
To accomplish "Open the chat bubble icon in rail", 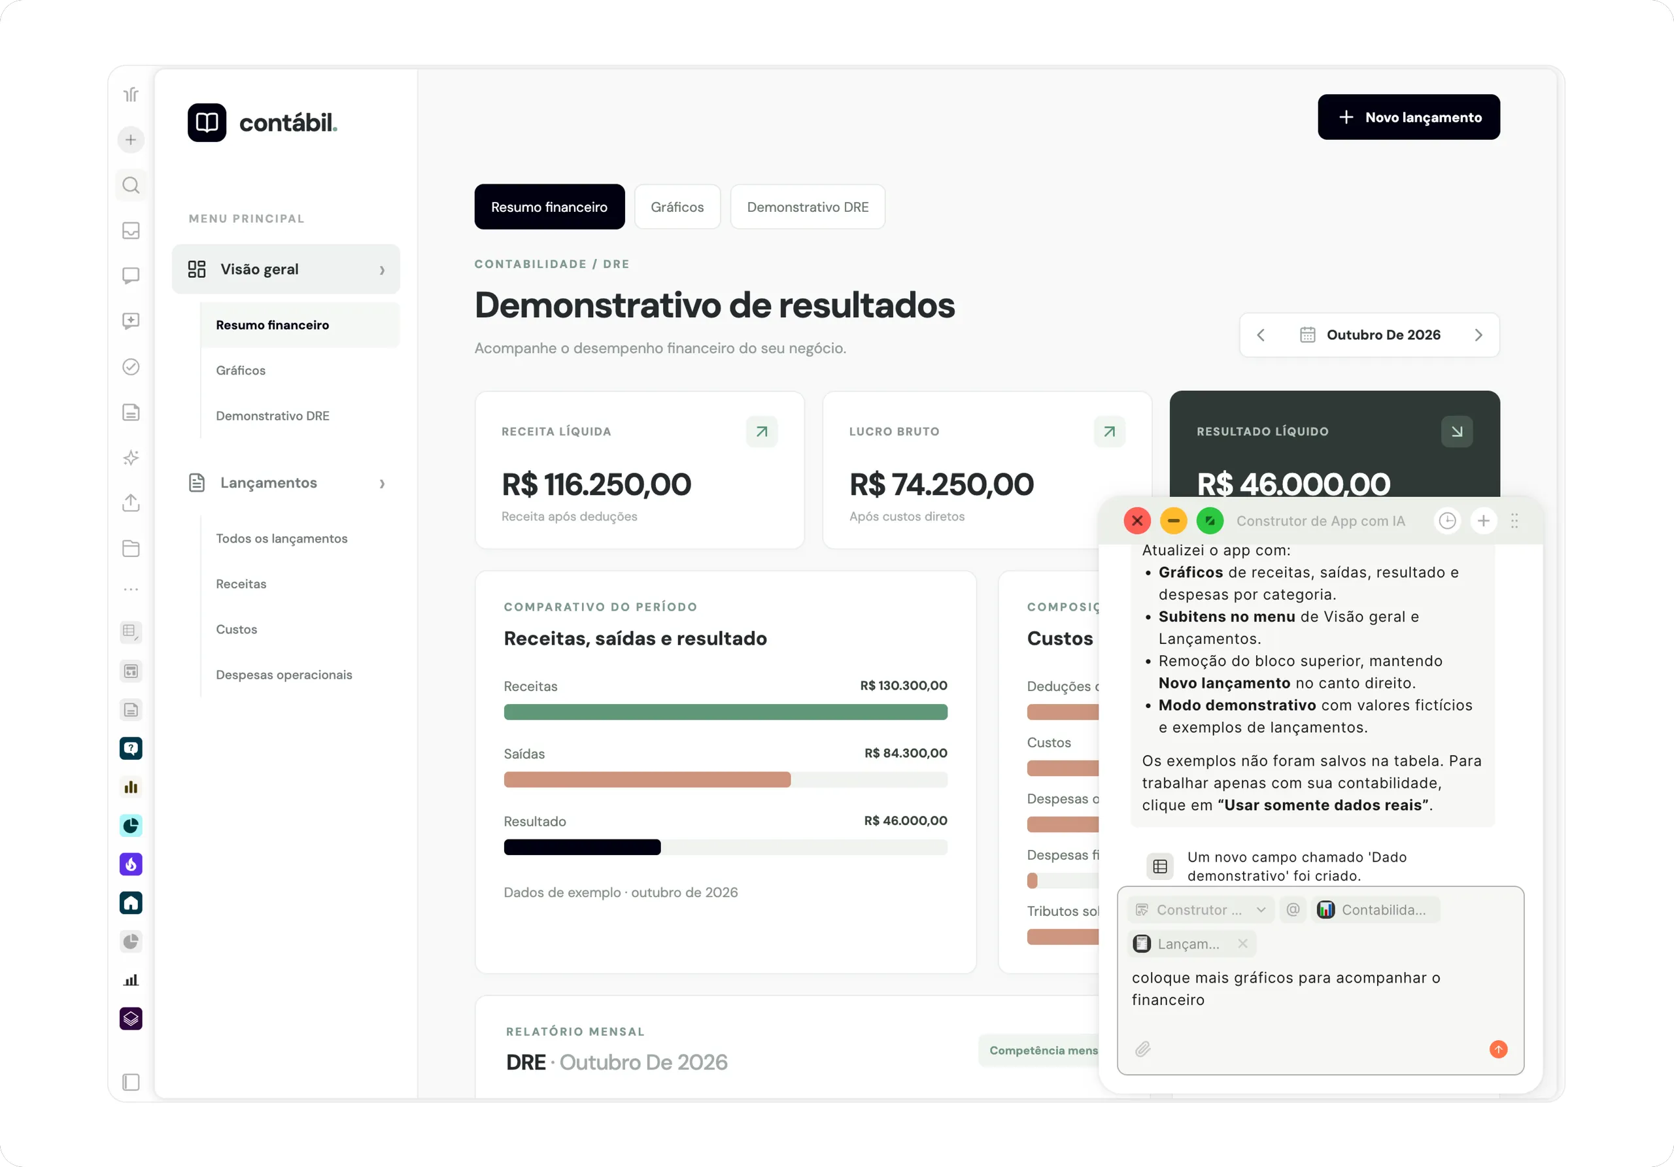I will click(131, 275).
